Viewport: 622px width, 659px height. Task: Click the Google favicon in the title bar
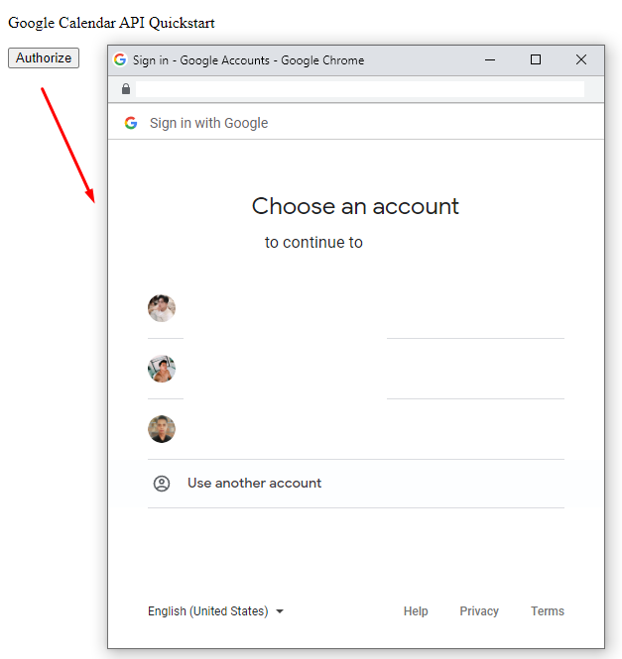pyautogui.click(x=120, y=59)
